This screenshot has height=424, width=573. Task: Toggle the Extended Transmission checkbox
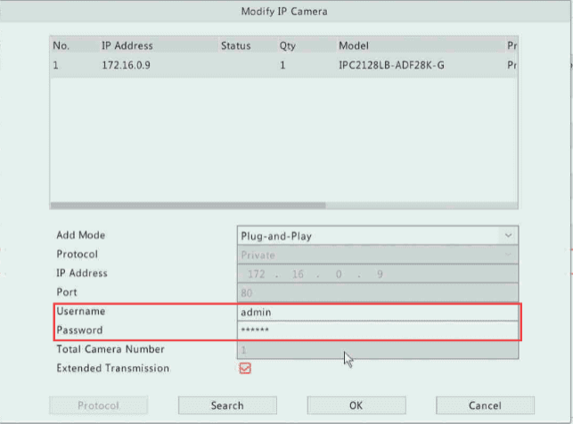point(245,369)
